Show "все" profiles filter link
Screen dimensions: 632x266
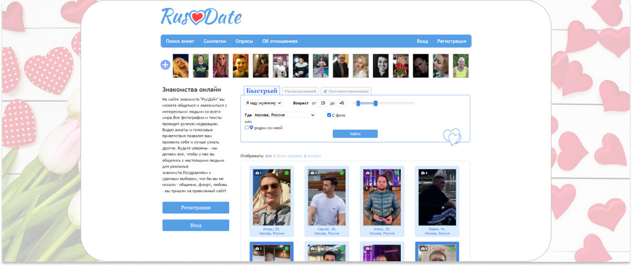pyautogui.click(x=269, y=156)
